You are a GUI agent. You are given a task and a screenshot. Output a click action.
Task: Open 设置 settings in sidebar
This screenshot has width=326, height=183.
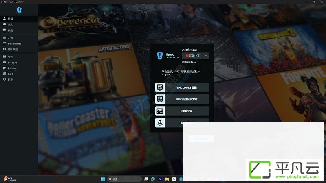point(19,38)
